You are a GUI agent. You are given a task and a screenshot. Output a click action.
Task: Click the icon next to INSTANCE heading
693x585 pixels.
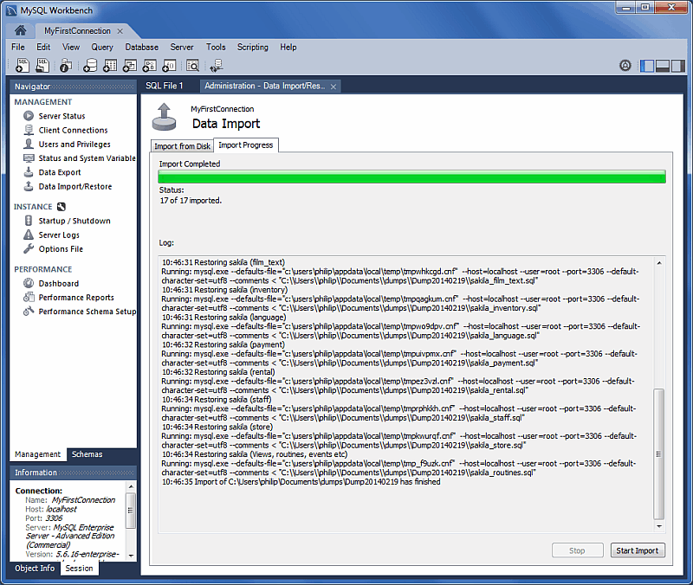click(62, 207)
